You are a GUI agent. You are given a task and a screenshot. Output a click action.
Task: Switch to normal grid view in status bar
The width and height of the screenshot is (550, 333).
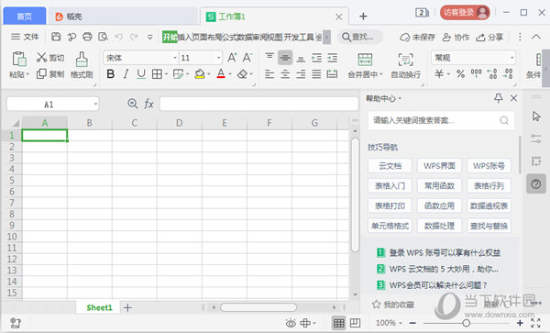coord(338,323)
